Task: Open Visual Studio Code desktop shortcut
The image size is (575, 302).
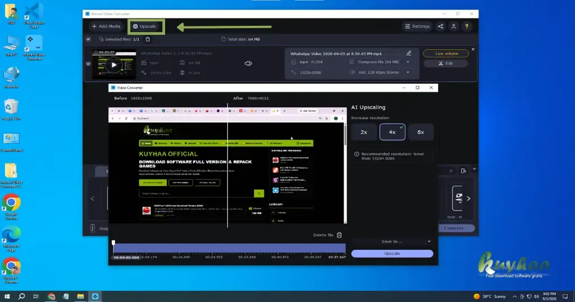Action: point(34,15)
